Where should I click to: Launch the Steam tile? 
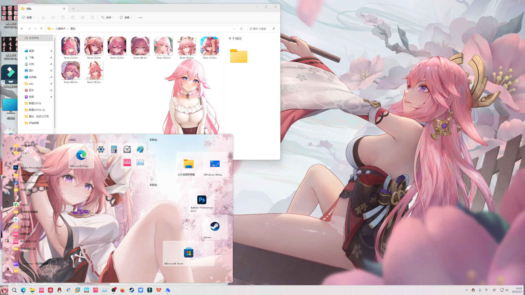[x=215, y=226]
